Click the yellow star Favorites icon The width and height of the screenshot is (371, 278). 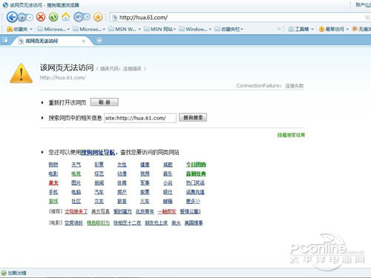pyautogui.click(x=98, y=17)
